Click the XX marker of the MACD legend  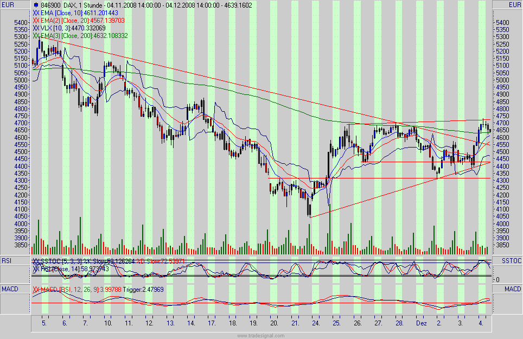pyautogui.click(x=36, y=289)
